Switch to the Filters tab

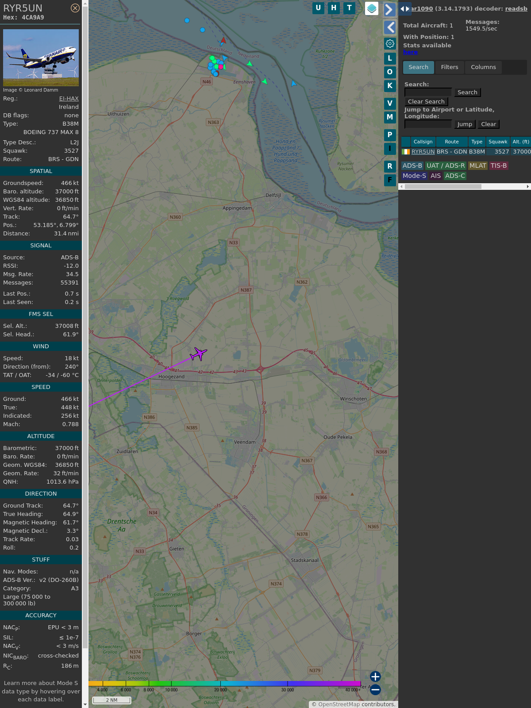tap(450, 67)
